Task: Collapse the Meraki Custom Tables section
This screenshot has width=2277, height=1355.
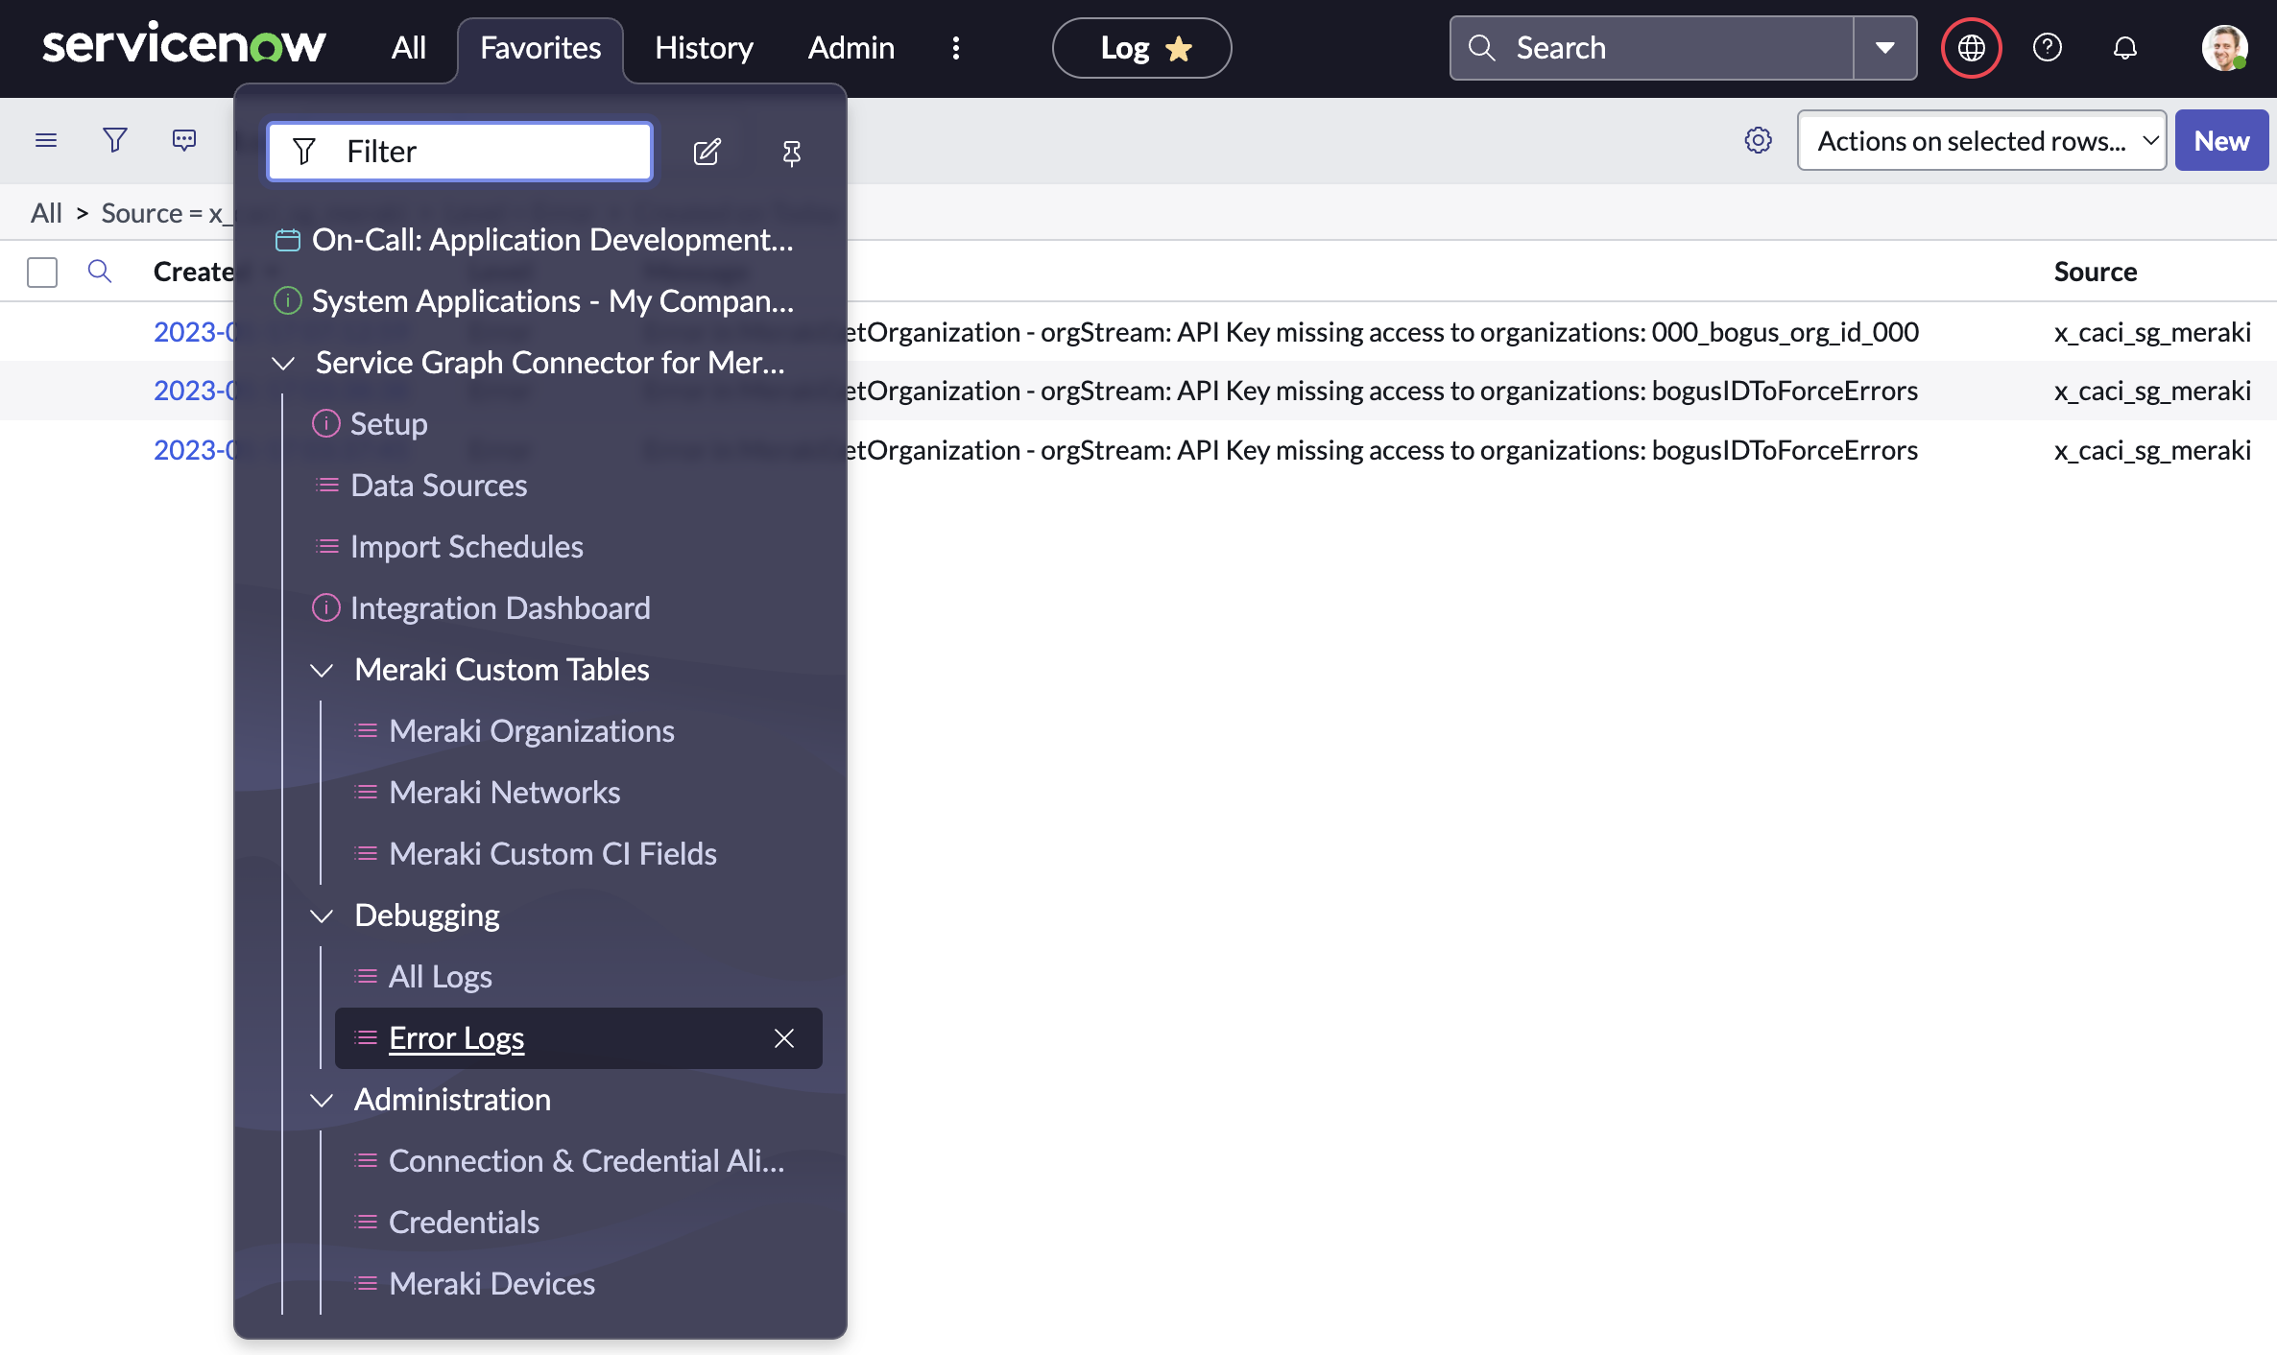Action: click(321, 670)
